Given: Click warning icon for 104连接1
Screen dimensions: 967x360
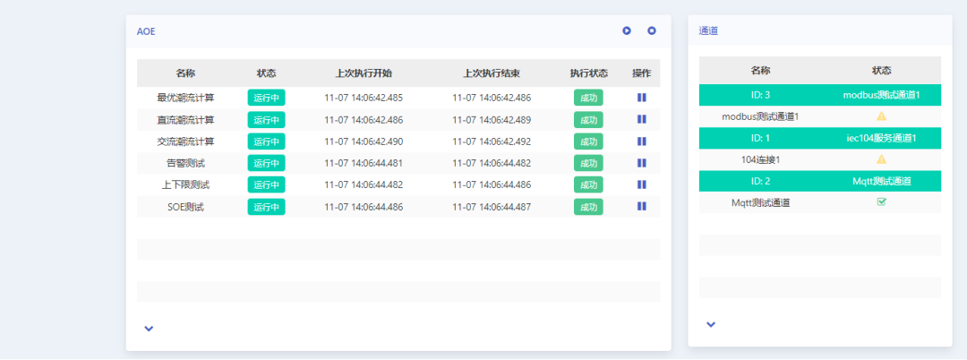Looking at the screenshot, I should [x=881, y=159].
